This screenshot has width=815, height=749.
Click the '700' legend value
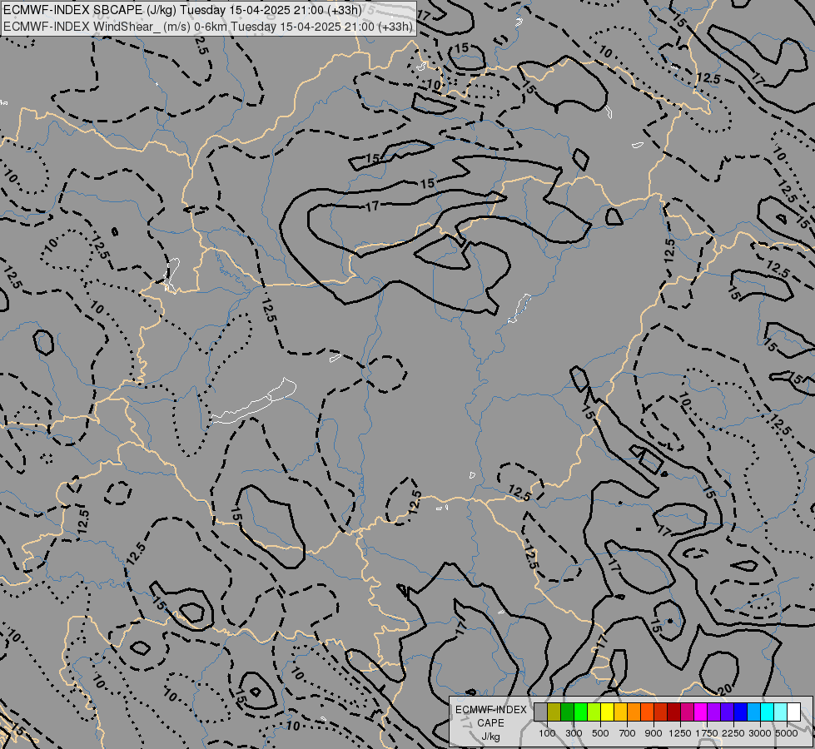point(628,733)
